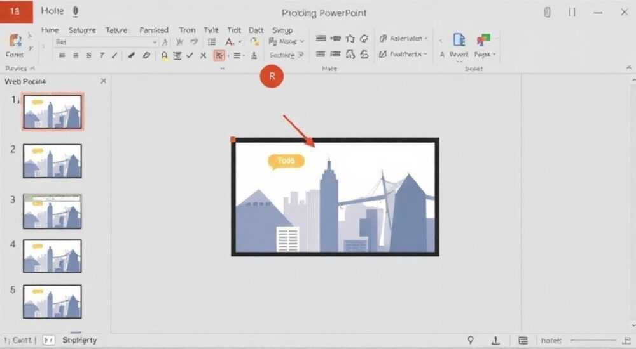
Task: Click the red 18 app button
Action: 17,11
